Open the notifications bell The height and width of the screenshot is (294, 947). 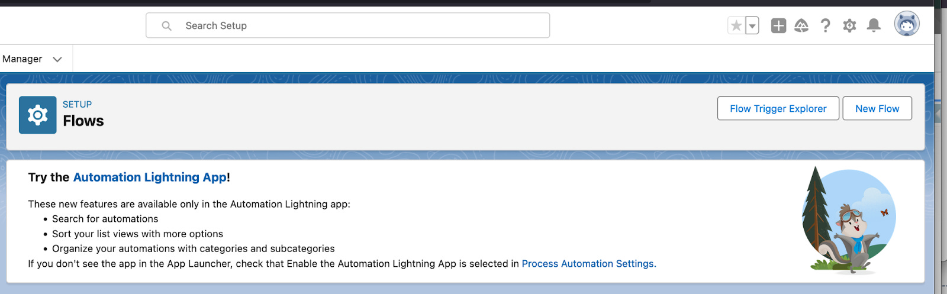click(x=874, y=25)
